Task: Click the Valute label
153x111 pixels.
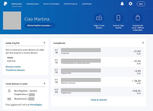Action: 10,58
